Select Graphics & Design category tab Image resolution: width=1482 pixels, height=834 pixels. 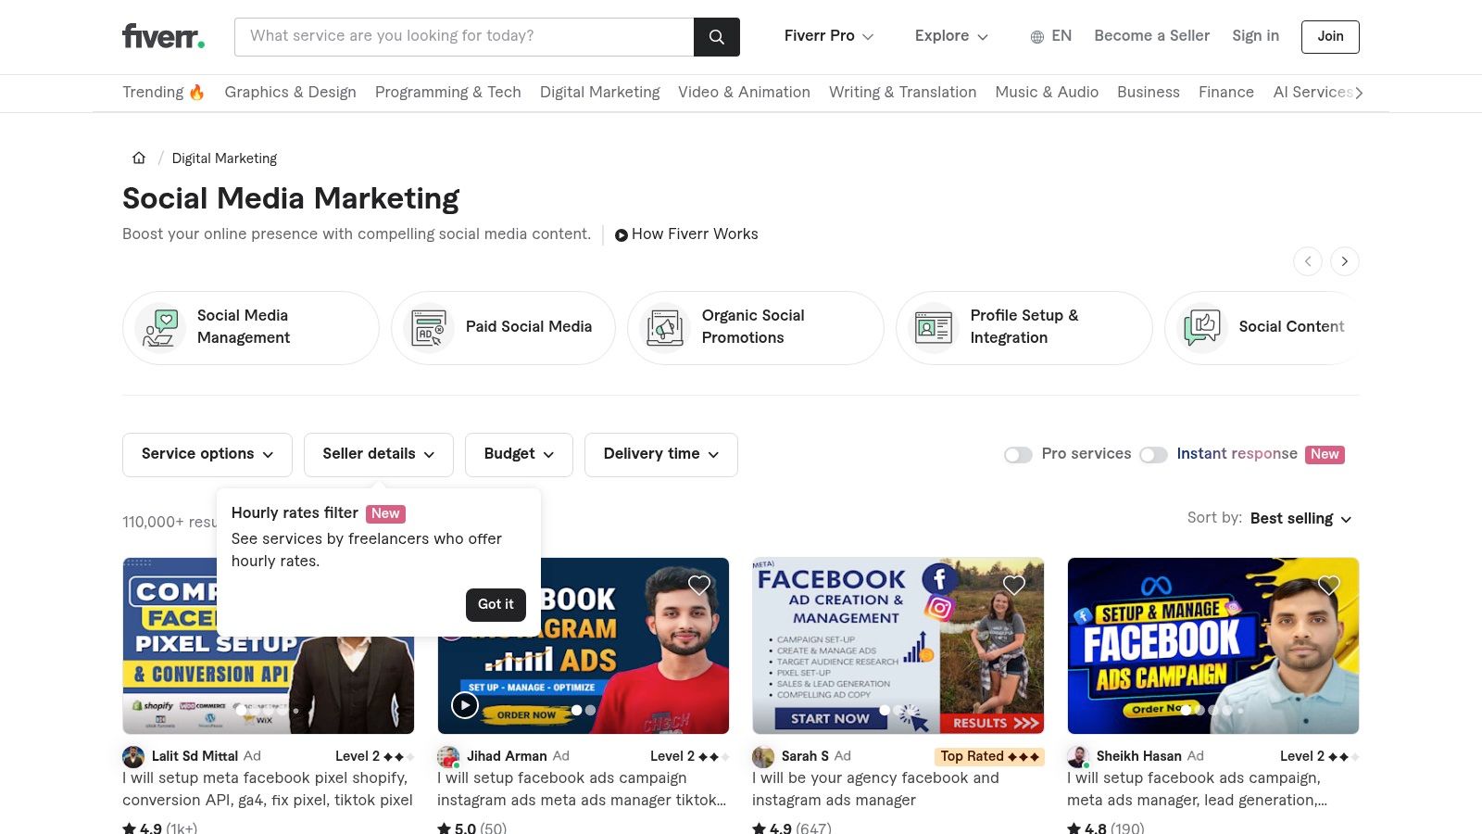[290, 93]
